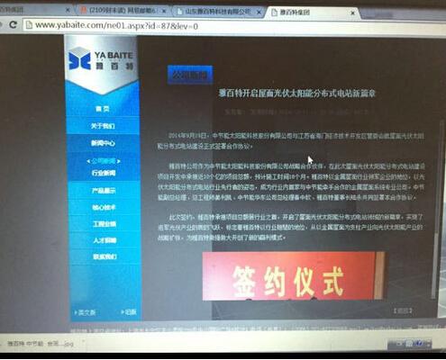The width and height of the screenshot is (446, 360).
Task: Switch to the 山东雅百特科技有限公司 tab
Action: [217, 12]
